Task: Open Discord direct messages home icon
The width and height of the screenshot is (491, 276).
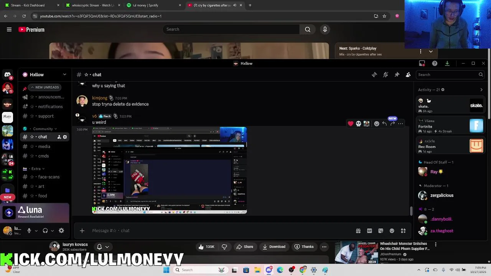Action: coord(7,74)
